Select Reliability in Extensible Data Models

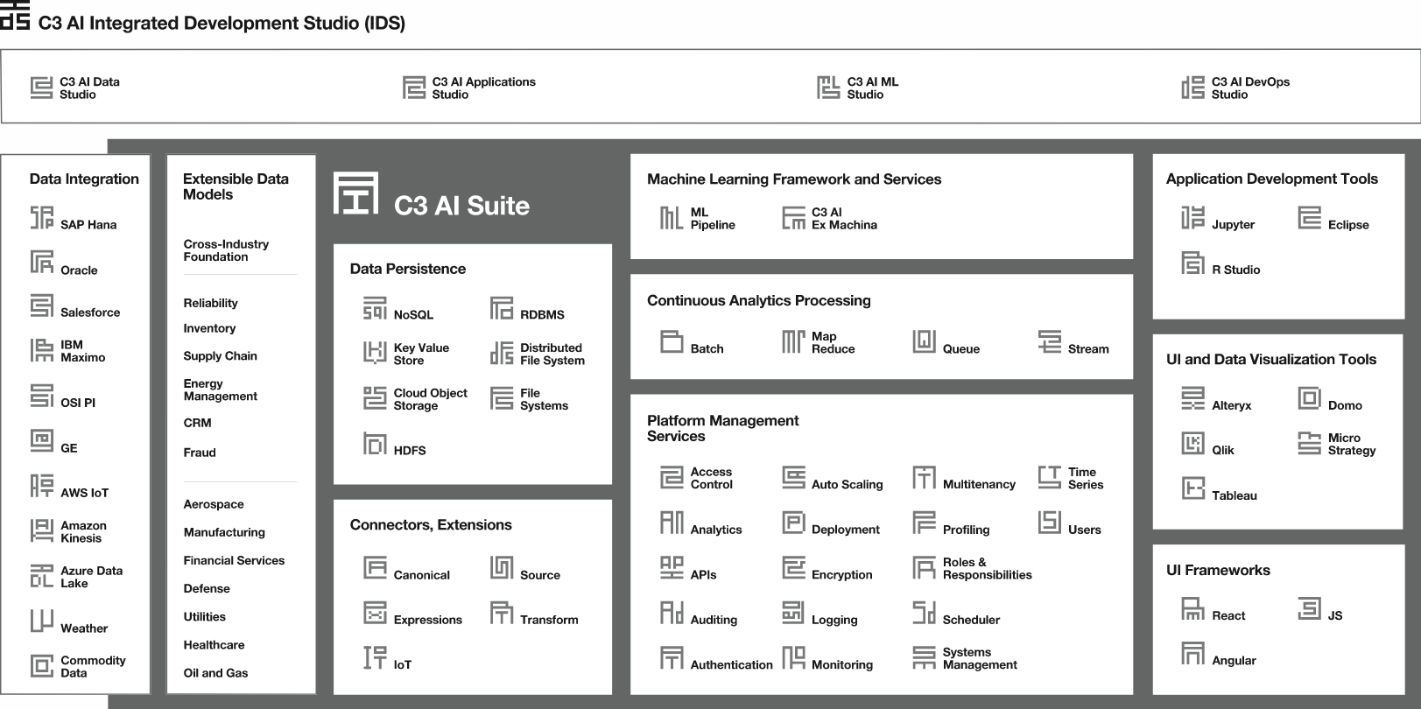tap(210, 303)
